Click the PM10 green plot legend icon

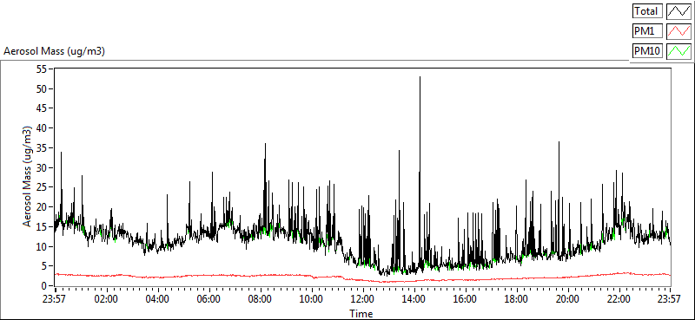coord(678,51)
